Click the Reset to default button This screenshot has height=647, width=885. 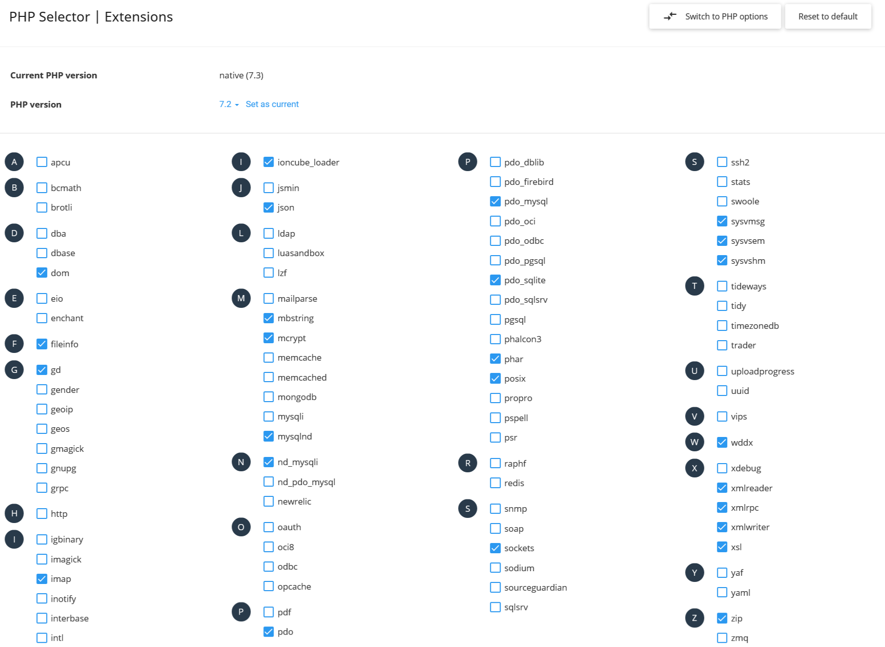click(x=828, y=16)
